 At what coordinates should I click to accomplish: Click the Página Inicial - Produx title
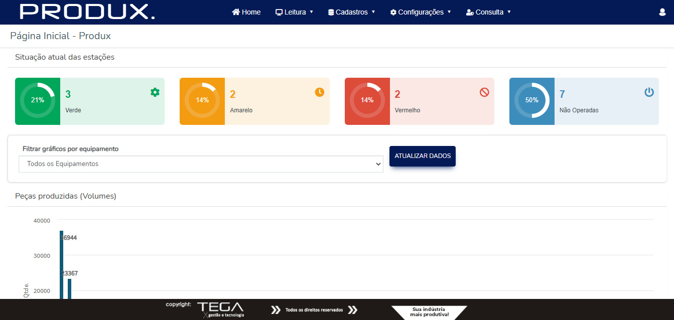pyautogui.click(x=61, y=36)
